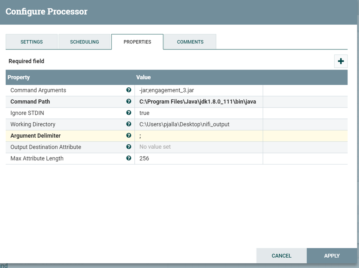Click help icon for Argument Delimiter
Image resolution: width=359 pixels, height=268 pixels.
coord(129,135)
